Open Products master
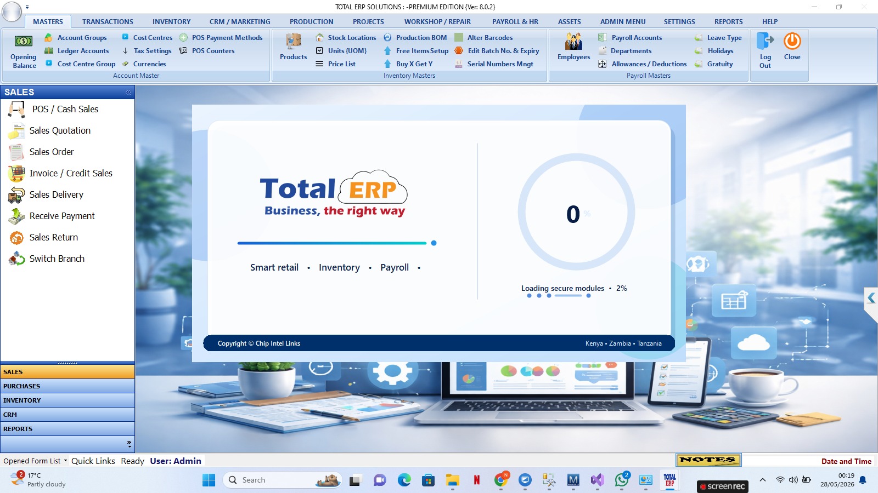 point(294,47)
